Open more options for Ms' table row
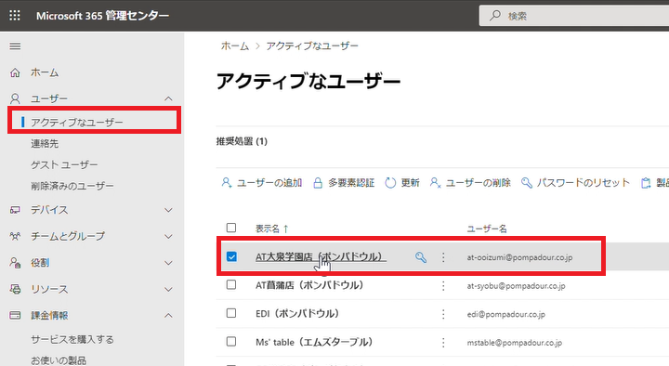Image resolution: width=669 pixels, height=366 pixels. 443,342
